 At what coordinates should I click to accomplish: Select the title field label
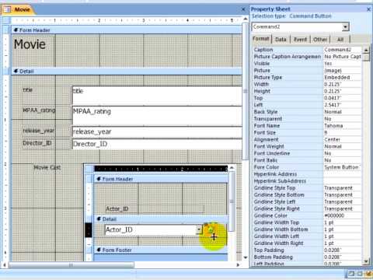pos(28,90)
